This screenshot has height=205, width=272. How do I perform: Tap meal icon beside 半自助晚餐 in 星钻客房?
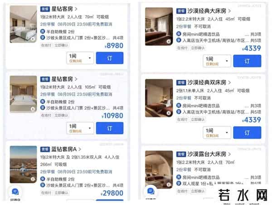43,31
